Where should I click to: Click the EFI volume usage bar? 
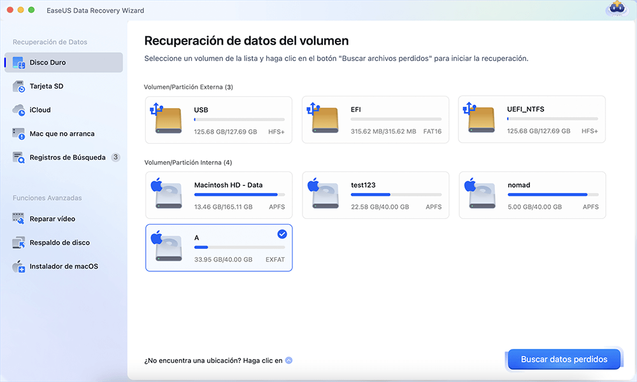click(x=396, y=119)
